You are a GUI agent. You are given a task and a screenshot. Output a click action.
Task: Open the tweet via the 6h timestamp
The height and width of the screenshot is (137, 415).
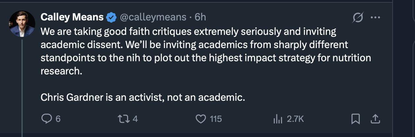(x=200, y=17)
